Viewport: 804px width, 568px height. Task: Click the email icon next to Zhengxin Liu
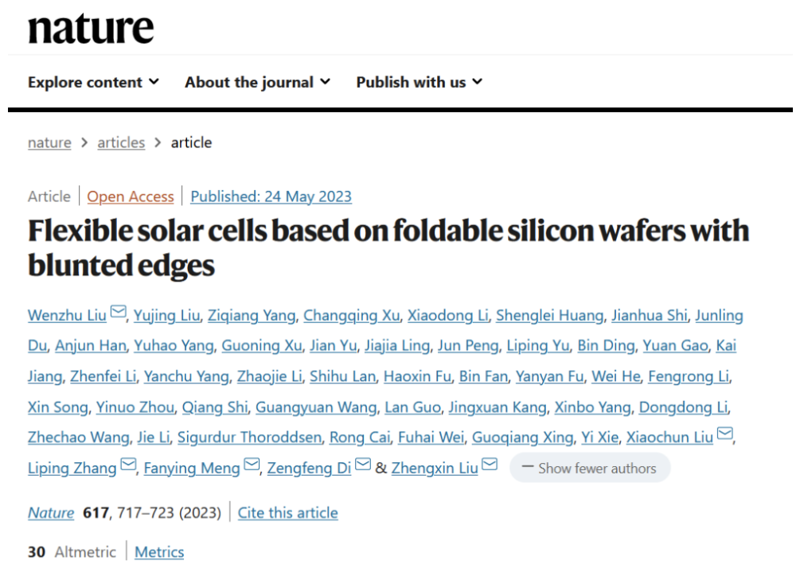[x=490, y=465]
